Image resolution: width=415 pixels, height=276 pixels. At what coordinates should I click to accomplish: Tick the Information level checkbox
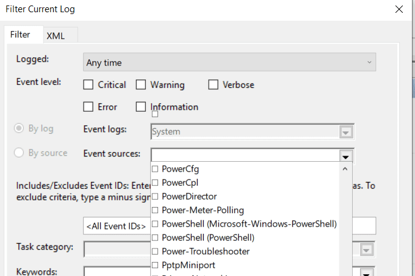click(x=141, y=107)
